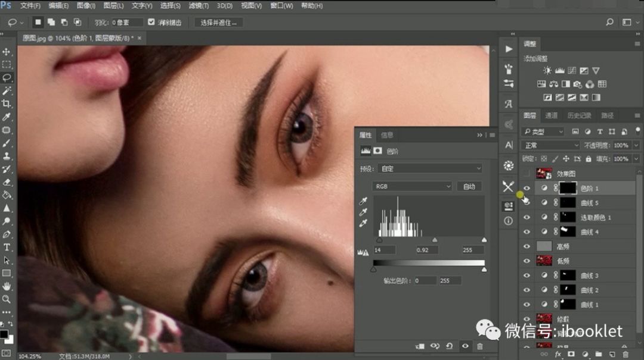
Task: Click the 自动 button in Levels
Action: (469, 186)
